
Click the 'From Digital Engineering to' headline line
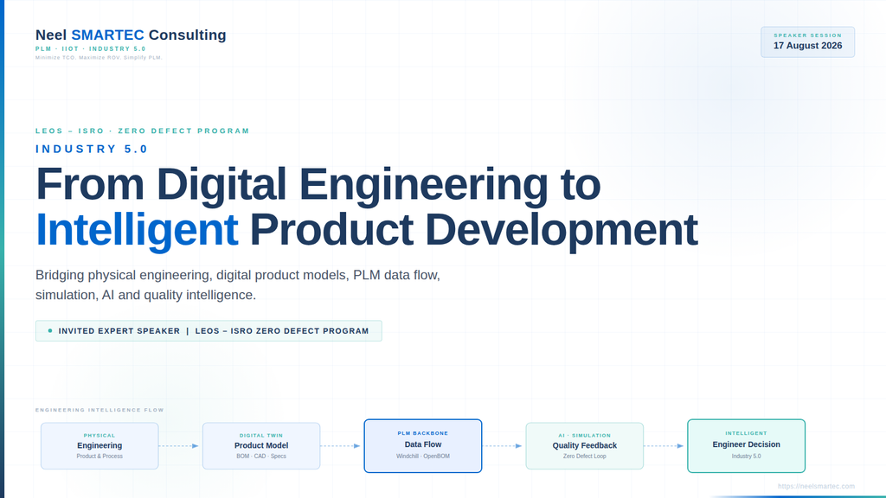(318, 184)
